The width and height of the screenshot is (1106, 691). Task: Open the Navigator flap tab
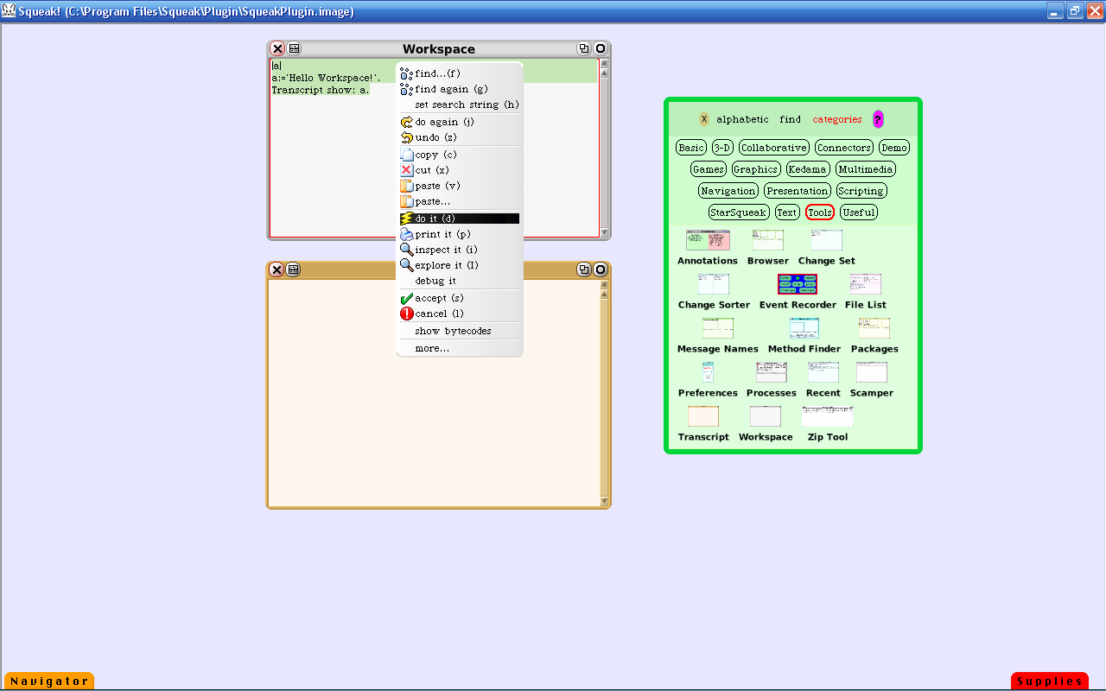click(49, 681)
